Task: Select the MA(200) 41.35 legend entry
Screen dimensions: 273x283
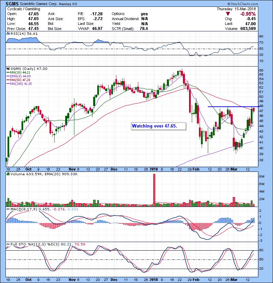Action: 19,84
